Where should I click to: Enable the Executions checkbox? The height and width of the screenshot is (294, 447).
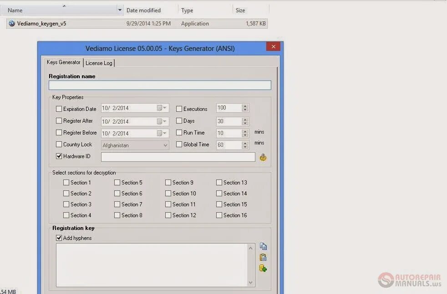click(x=179, y=109)
